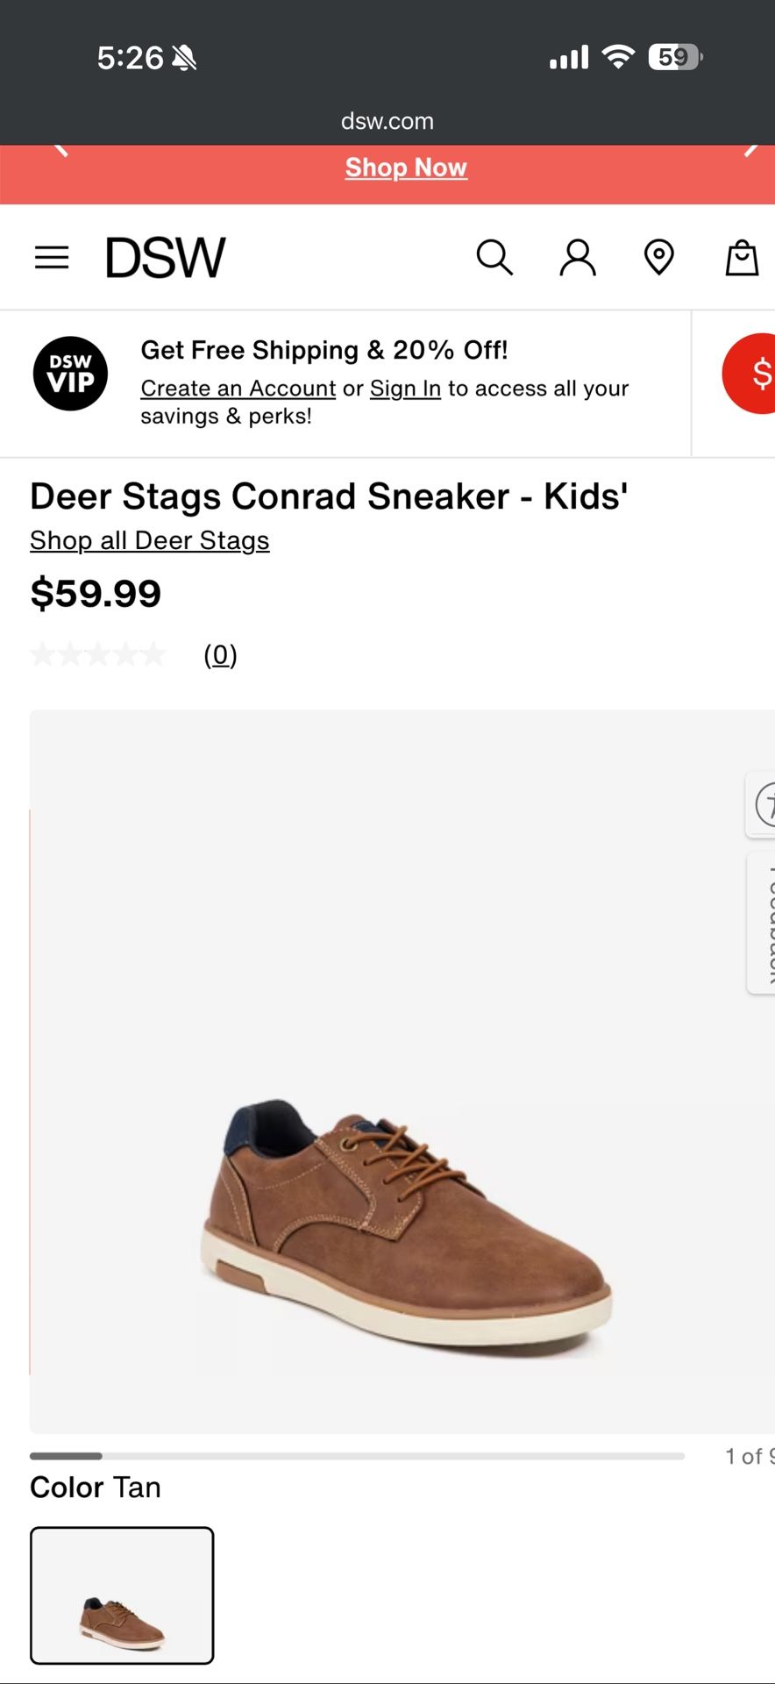
Task: Open the accessibility icon on right edge
Action: (x=764, y=803)
